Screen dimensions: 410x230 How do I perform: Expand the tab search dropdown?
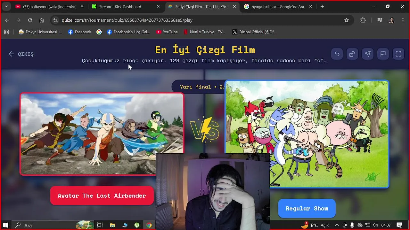(x=6, y=6)
